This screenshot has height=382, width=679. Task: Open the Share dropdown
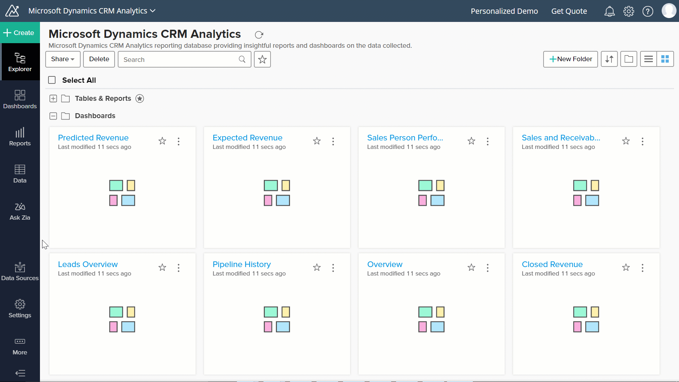tap(63, 59)
